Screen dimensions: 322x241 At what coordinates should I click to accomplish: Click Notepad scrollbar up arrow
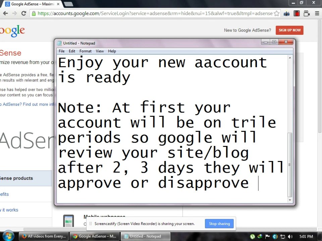coord(290,58)
